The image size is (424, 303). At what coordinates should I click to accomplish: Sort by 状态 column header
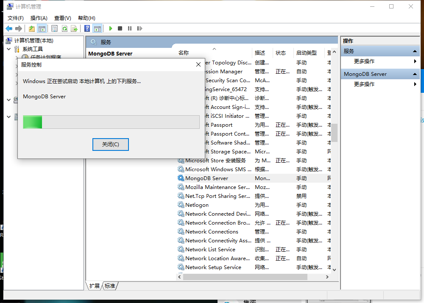283,53
